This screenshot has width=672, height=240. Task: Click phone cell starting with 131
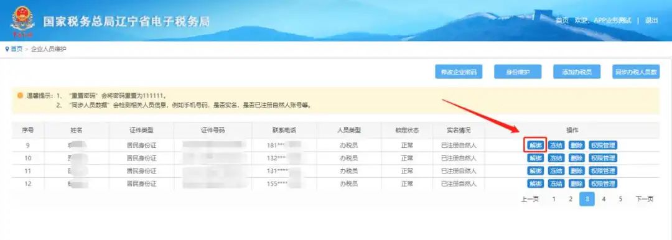(284, 171)
